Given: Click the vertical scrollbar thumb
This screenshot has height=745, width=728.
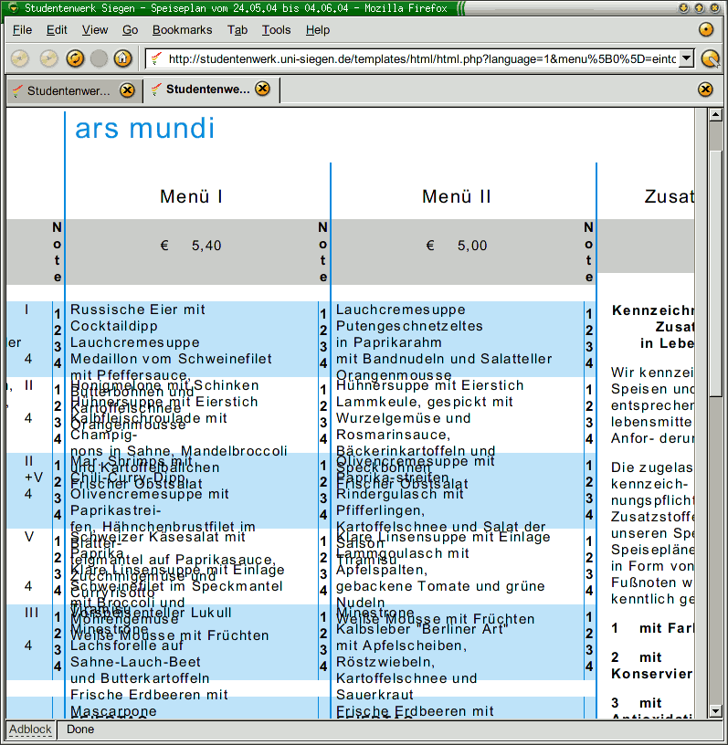Looking at the screenshot, I should (715, 273).
